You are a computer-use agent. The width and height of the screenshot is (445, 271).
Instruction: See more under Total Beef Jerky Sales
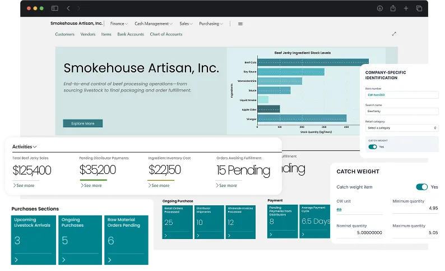24,186
